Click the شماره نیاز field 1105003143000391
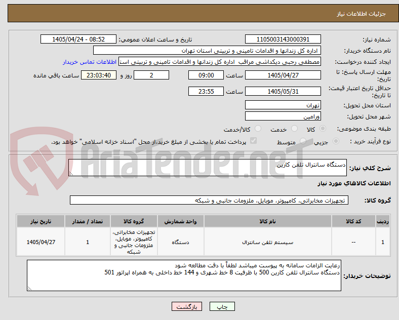This screenshot has width=399, height=320. (283, 39)
